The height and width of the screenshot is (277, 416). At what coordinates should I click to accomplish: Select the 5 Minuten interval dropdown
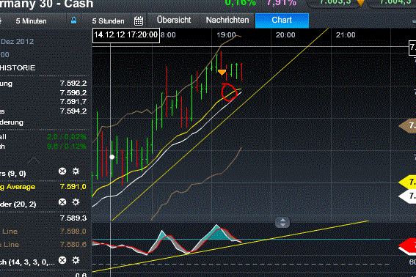point(31,21)
